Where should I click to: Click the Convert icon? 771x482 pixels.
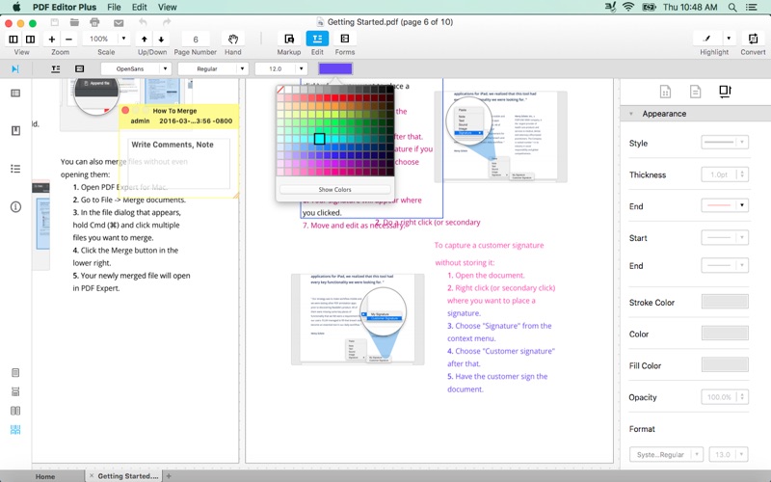tap(753, 39)
